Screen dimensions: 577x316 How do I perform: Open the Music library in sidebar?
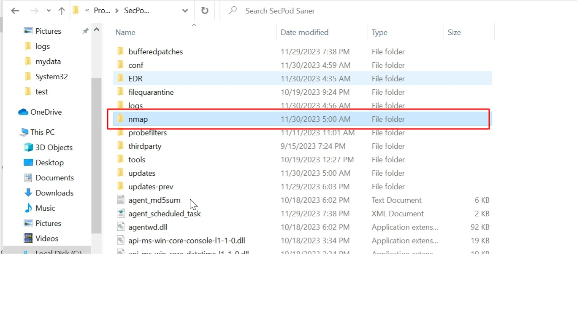click(45, 208)
